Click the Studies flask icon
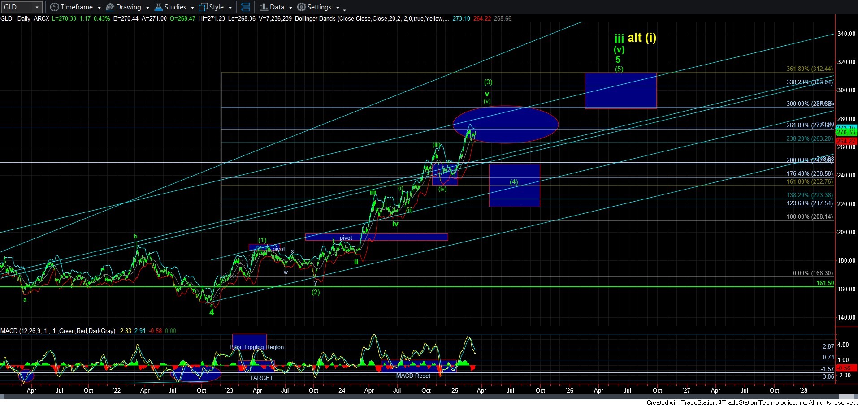This screenshot has height=406, width=858. tap(158, 7)
